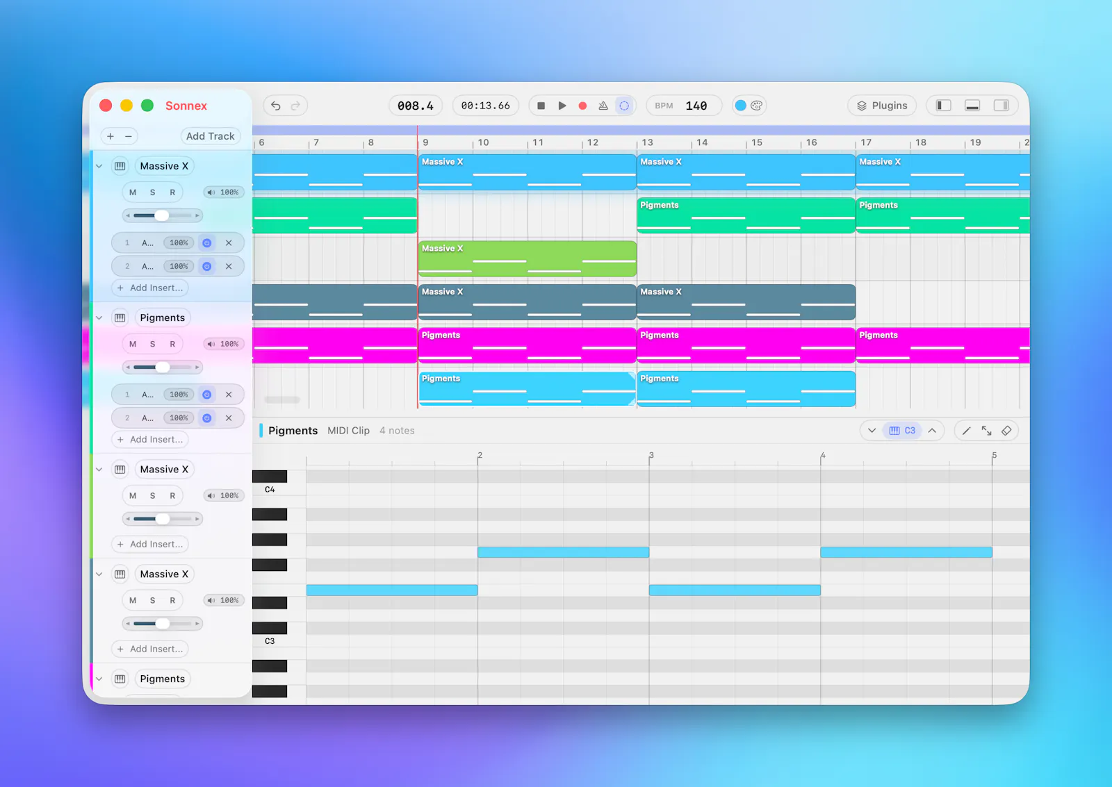
Task: Click the volume 100% of fourth track Massive X
Action: tap(224, 601)
